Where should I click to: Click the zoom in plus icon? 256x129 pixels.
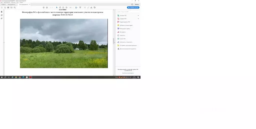tap(67, 7)
